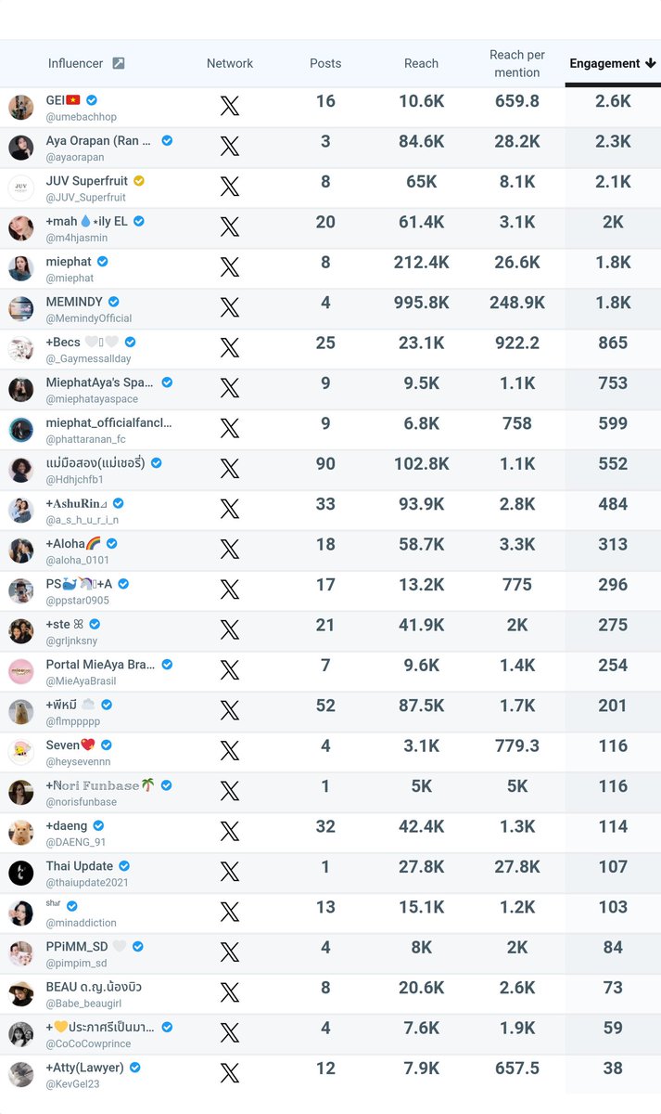This screenshot has width=661, height=1114.
Task: Click the X network icon in Thai Update row
Action: click(230, 871)
